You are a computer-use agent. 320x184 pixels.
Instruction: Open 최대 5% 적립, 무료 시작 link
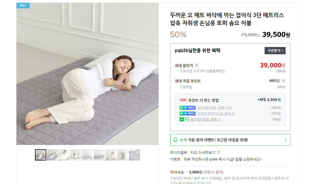click(214, 108)
